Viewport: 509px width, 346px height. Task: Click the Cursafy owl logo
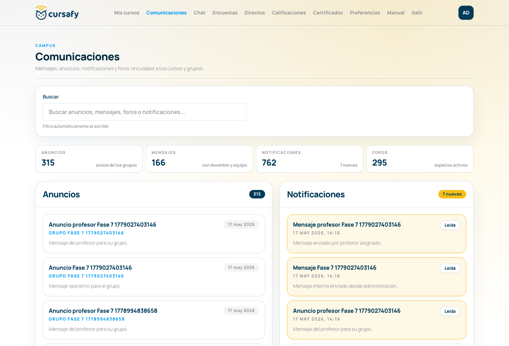click(x=57, y=13)
